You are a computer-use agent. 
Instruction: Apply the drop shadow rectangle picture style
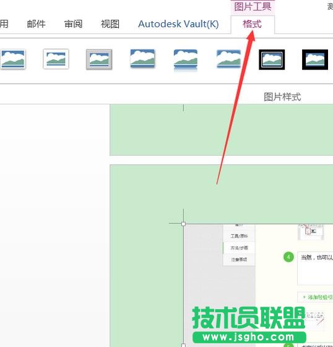coord(142,59)
